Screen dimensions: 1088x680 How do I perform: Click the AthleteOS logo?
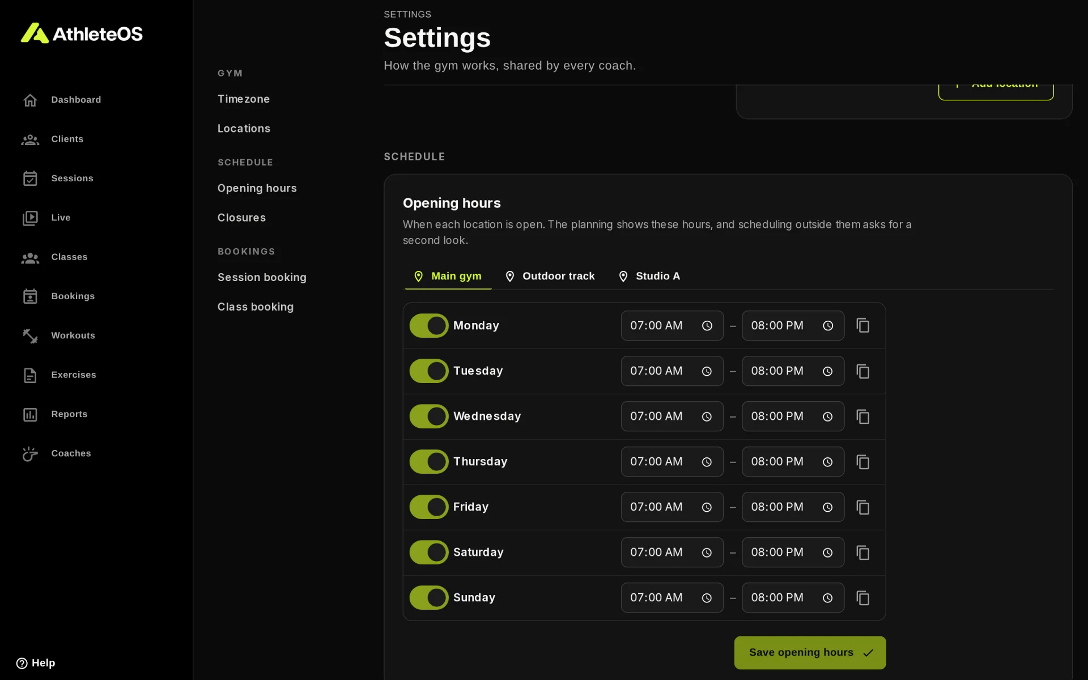pyautogui.click(x=82, y=33)
